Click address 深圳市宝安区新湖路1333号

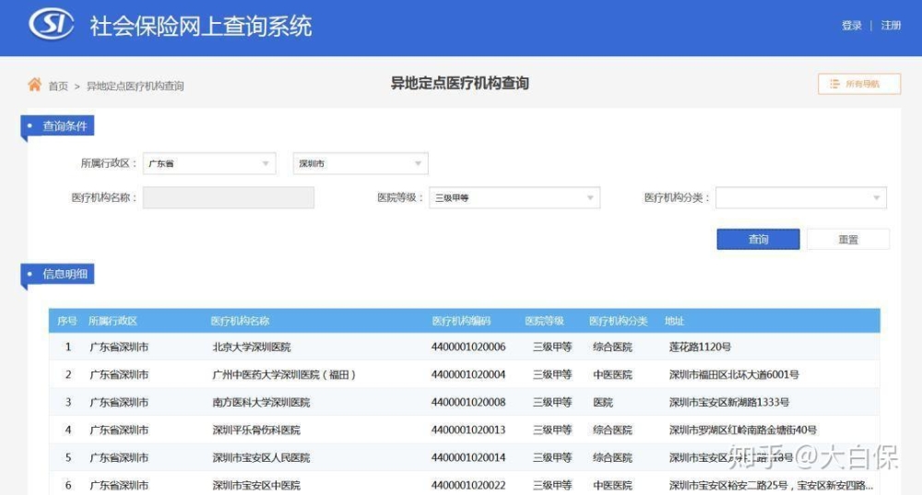729,402
